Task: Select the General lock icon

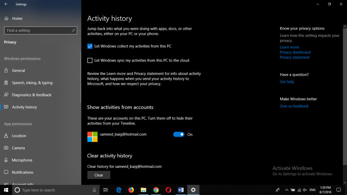Action: pyautogui.click(x=6, y=70)
